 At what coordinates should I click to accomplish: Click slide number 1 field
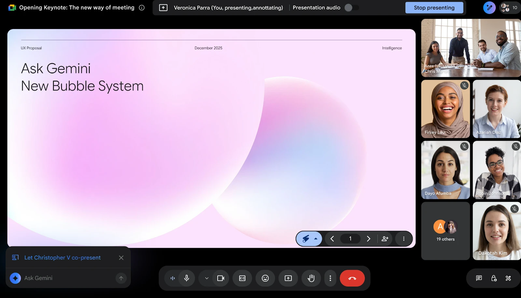click(x=350, y=239)
